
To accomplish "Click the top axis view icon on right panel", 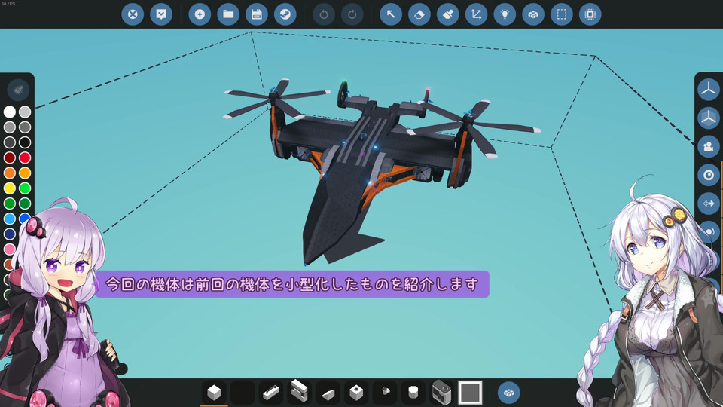I will tap(708, 90).
